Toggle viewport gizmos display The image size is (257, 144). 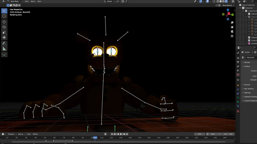pyautogui.click(x=201, y=1)
